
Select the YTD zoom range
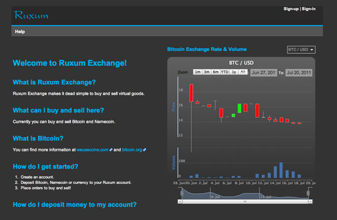click(x=225, y=72)
